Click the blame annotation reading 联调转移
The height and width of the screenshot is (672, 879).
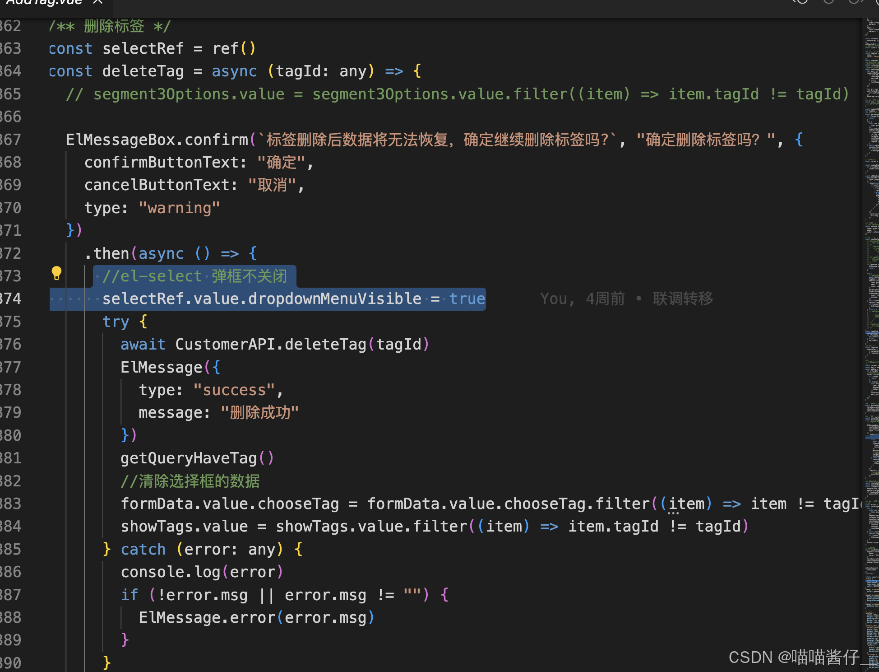tap(682, 299)
